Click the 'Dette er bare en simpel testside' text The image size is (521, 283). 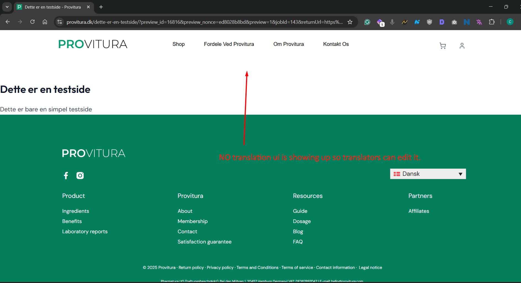(x=46, y=109)
